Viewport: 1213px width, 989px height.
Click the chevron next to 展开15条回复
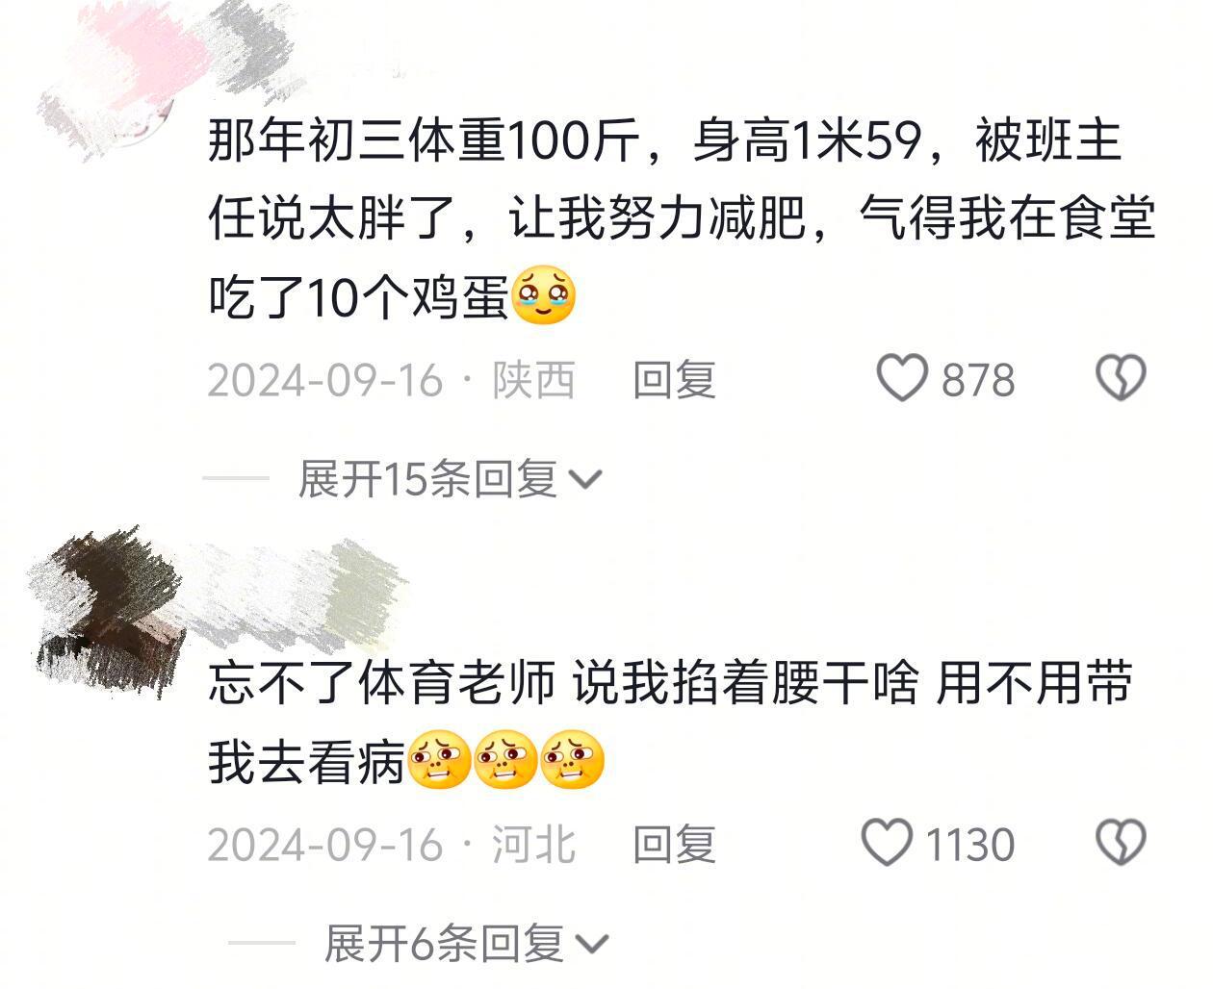[586, 479]
